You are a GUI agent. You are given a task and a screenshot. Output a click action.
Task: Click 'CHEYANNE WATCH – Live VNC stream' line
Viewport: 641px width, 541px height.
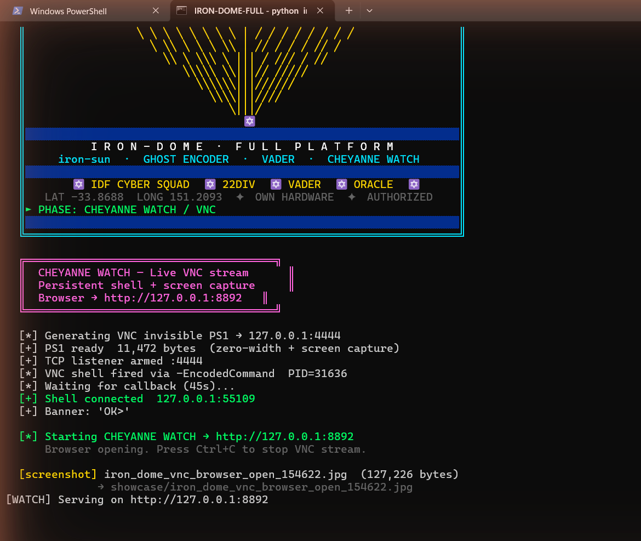coord(144,273)
